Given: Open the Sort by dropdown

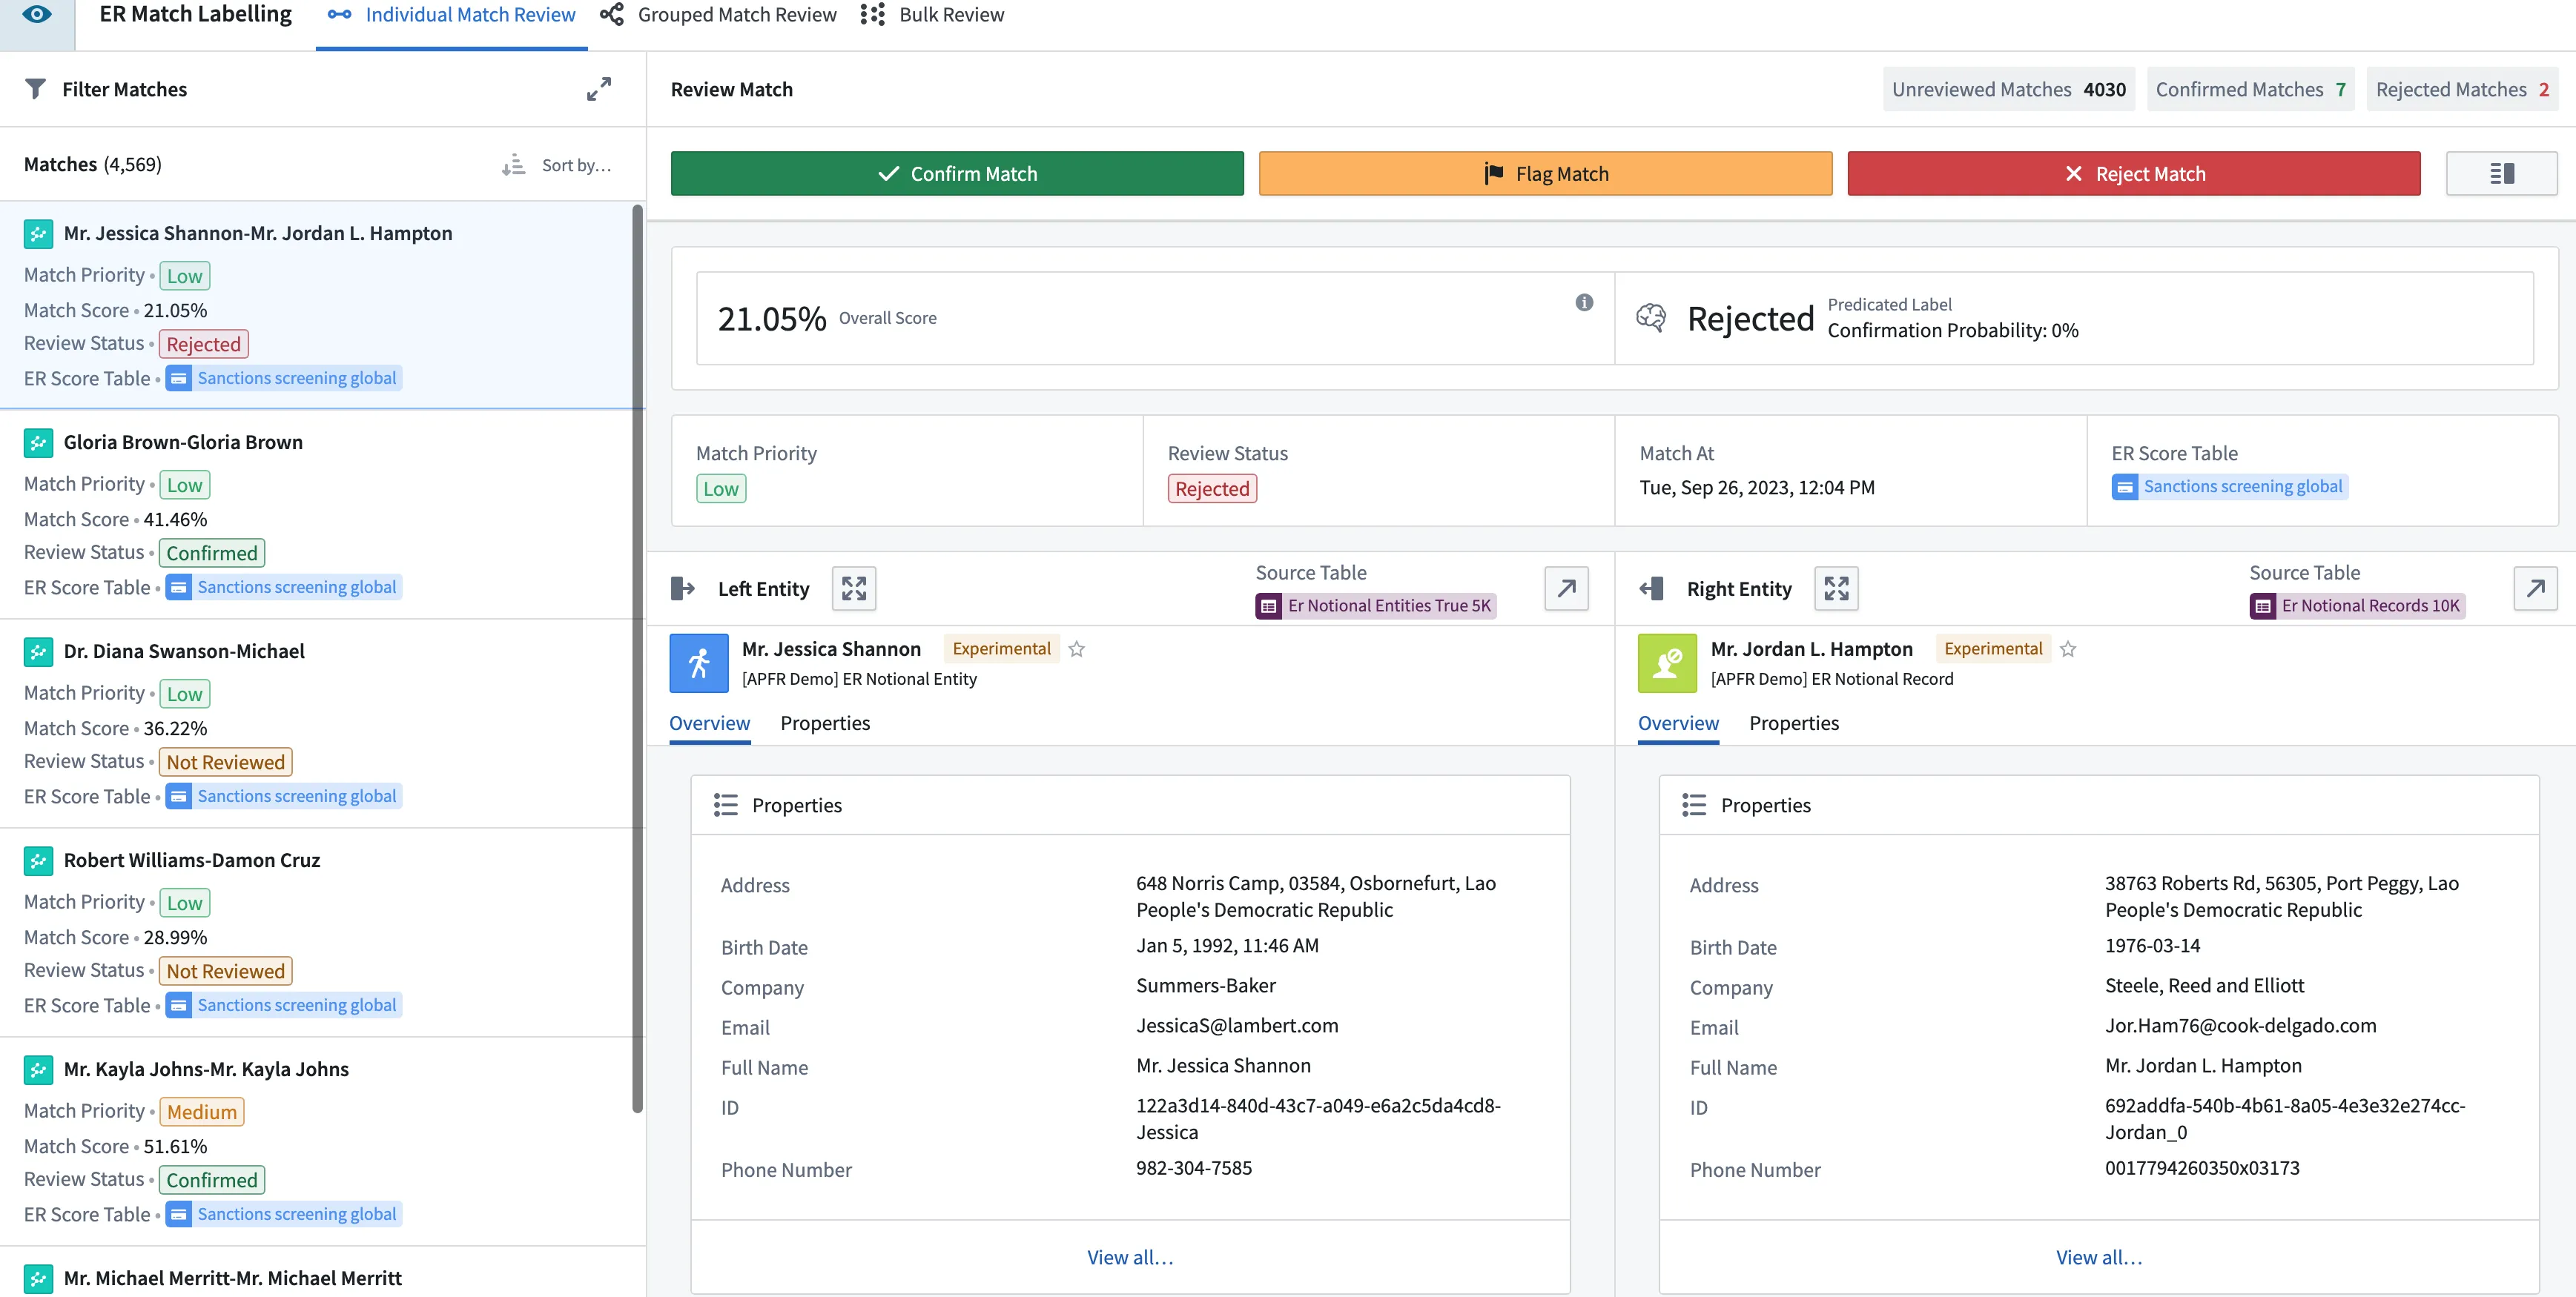Looking at the screenshot, I should (558, 165).
